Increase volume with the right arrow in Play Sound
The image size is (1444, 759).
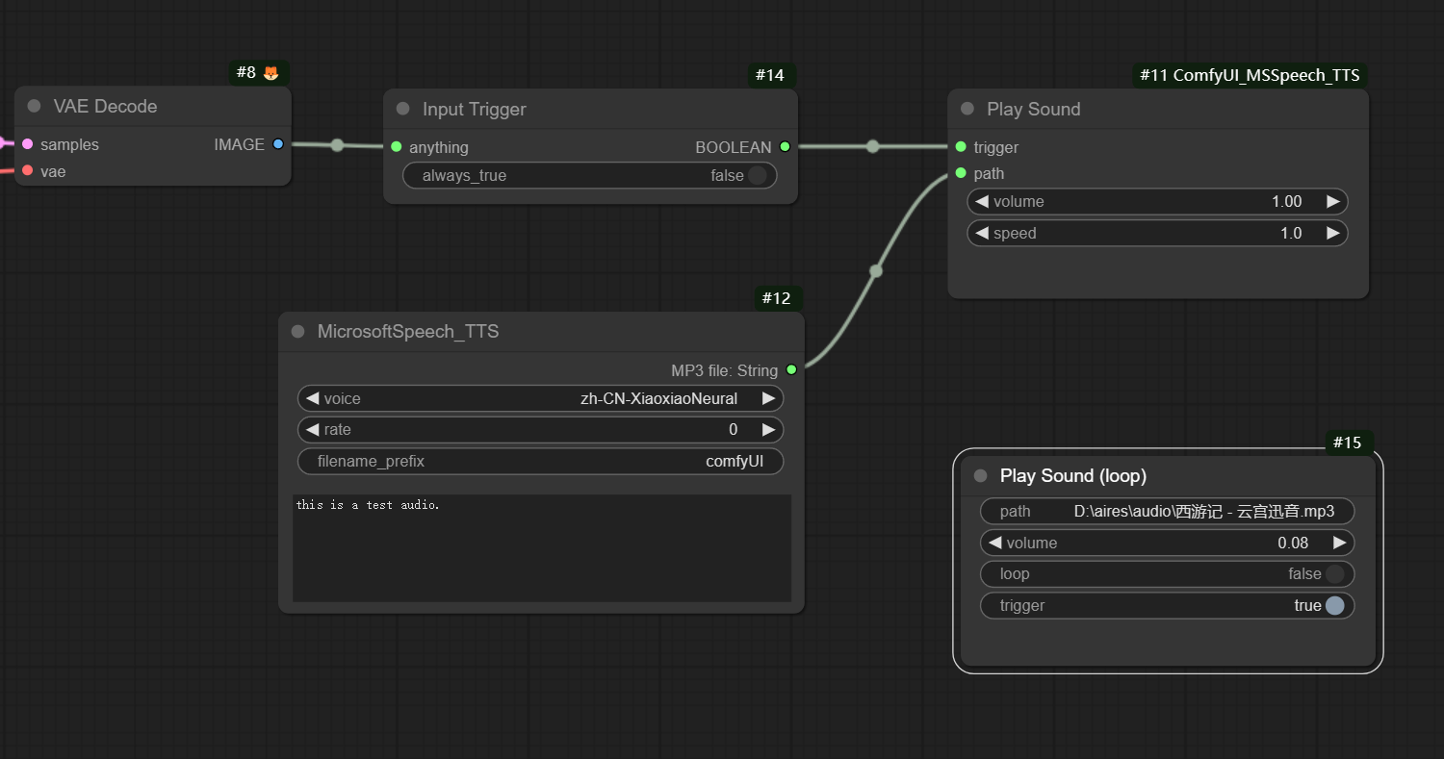click(1333, 201)
